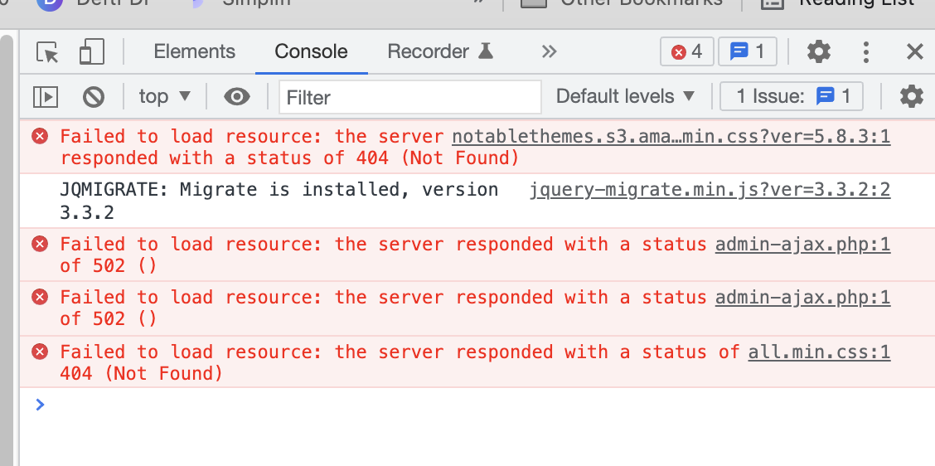
Task: Open the Default levels dropdown
Action: pos(626,96)
